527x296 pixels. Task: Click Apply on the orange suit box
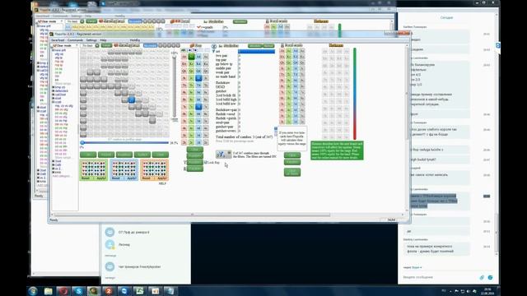pyautogui.click(x=162, y=178)
